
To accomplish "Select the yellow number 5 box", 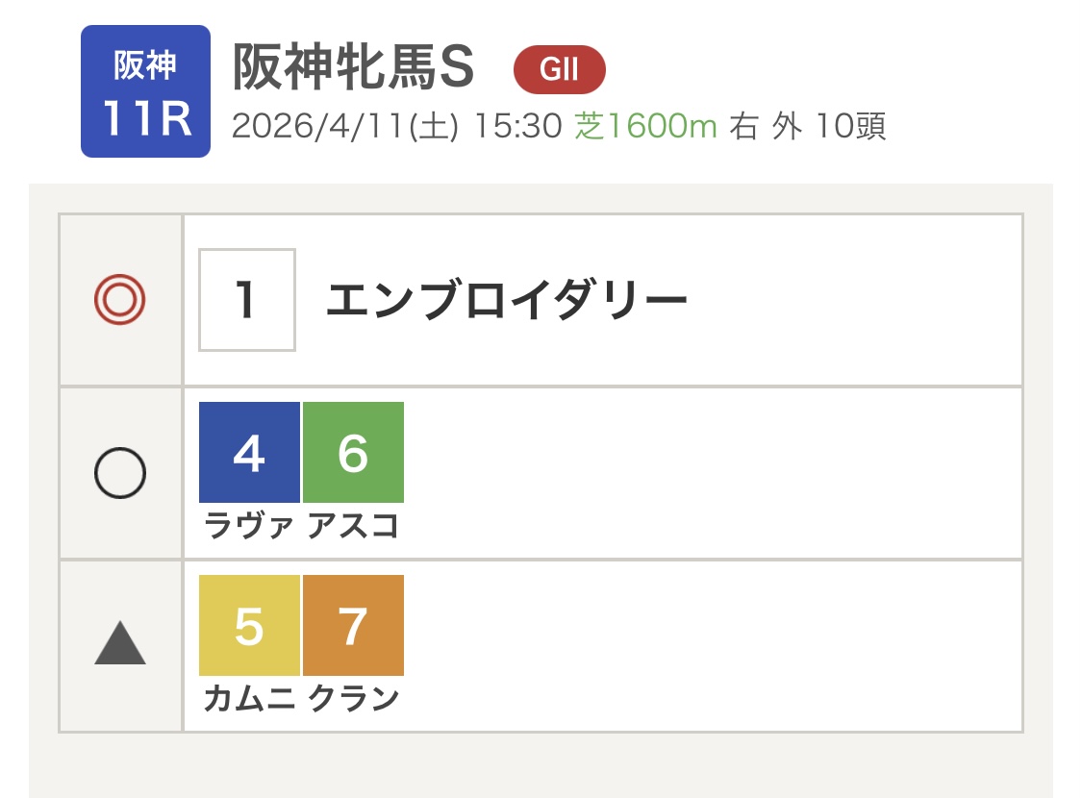I will pos(249,626).
